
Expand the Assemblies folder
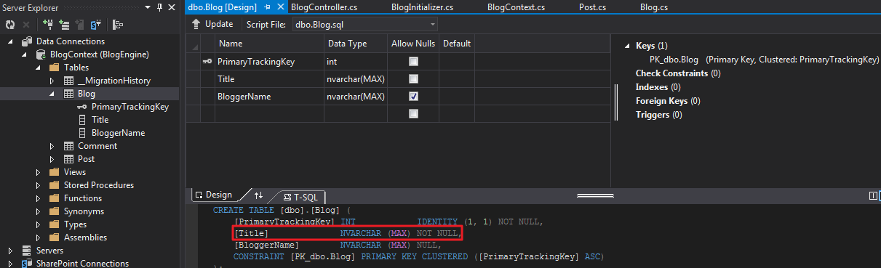pyautogui.click(x=39, y=237)
